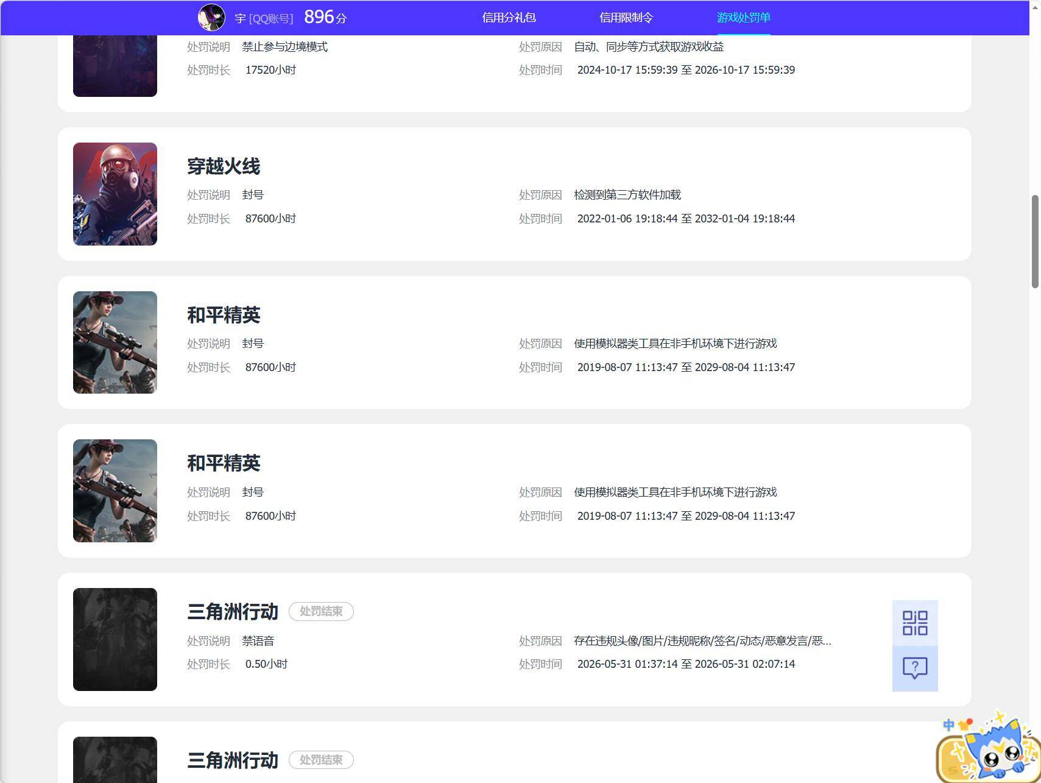This screenshot has height=783, width=1041.
Task: Click the reason 自动、同步等方式获取游戏收益
Action: tap(649, 47)
